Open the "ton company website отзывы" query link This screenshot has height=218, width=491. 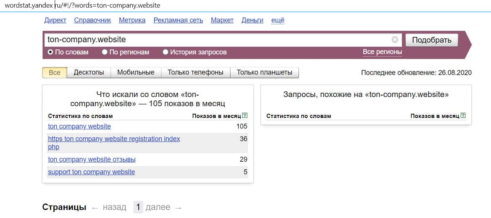[92, 159]
